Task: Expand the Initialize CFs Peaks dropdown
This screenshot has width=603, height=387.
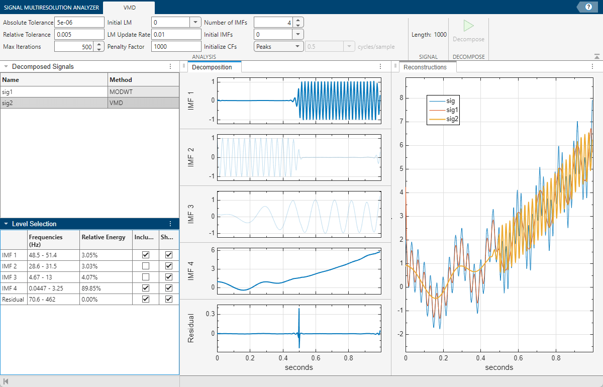Action: tap(297, 46)
